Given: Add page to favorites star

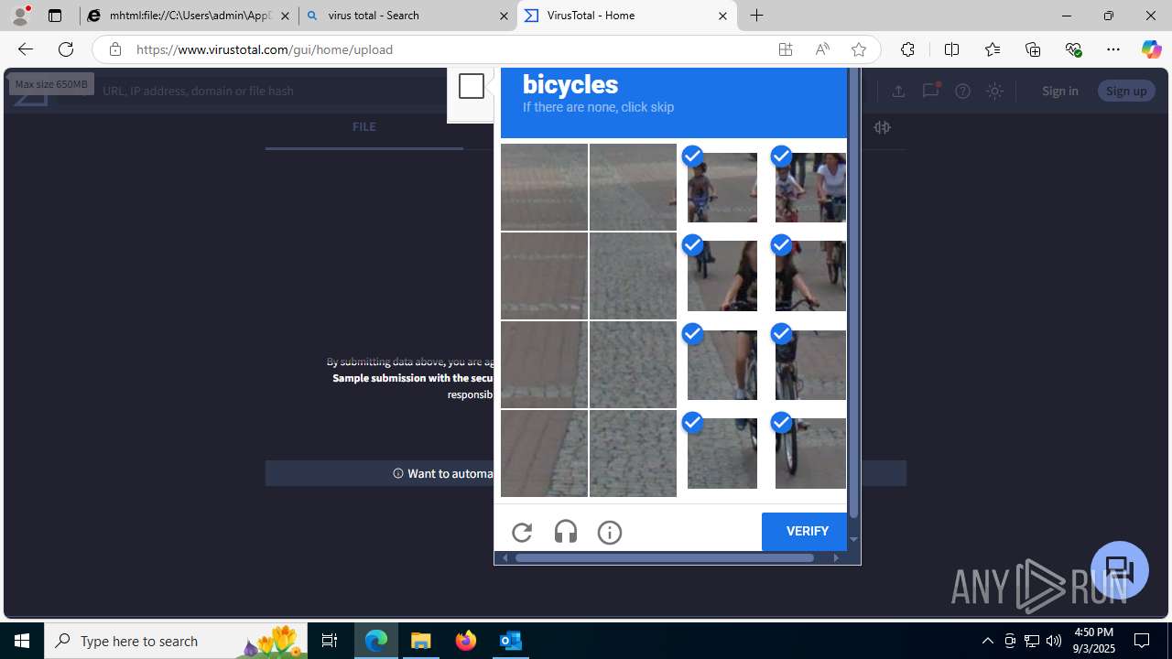Looking at the screenshot, I should [859, 49].
